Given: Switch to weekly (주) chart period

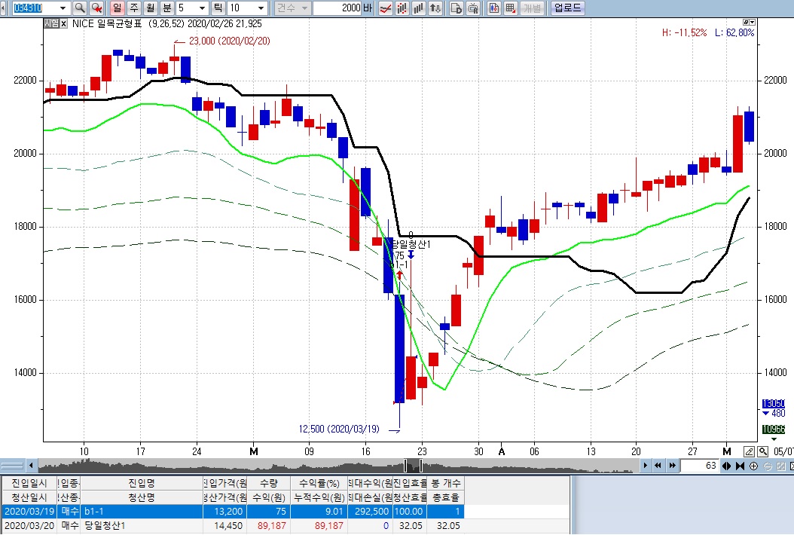Looking at the screenshot, I should pos(134,8).
